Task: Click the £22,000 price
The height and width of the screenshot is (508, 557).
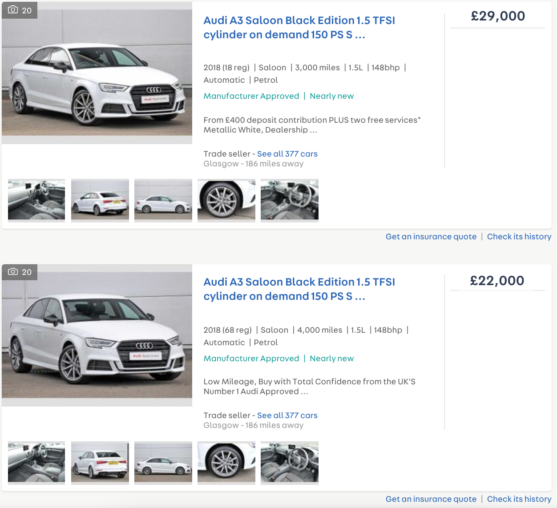Action: (497, 281)
